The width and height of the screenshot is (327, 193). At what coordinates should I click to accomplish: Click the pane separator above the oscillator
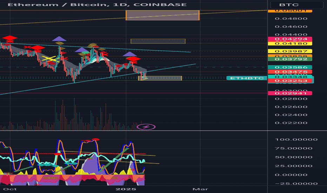[163, 131]
